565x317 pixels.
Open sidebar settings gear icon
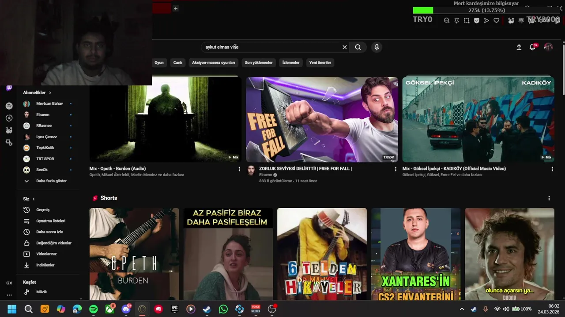point(9,142)
